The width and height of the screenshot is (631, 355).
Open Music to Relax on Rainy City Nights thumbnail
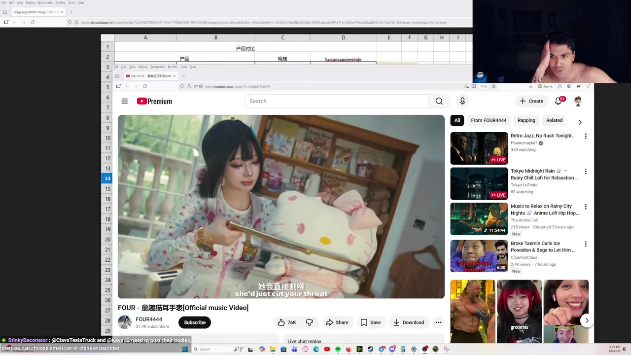point(479,219)
